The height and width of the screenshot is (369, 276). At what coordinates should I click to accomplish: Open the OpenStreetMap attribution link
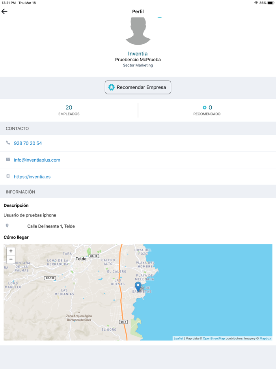(214, 339)
